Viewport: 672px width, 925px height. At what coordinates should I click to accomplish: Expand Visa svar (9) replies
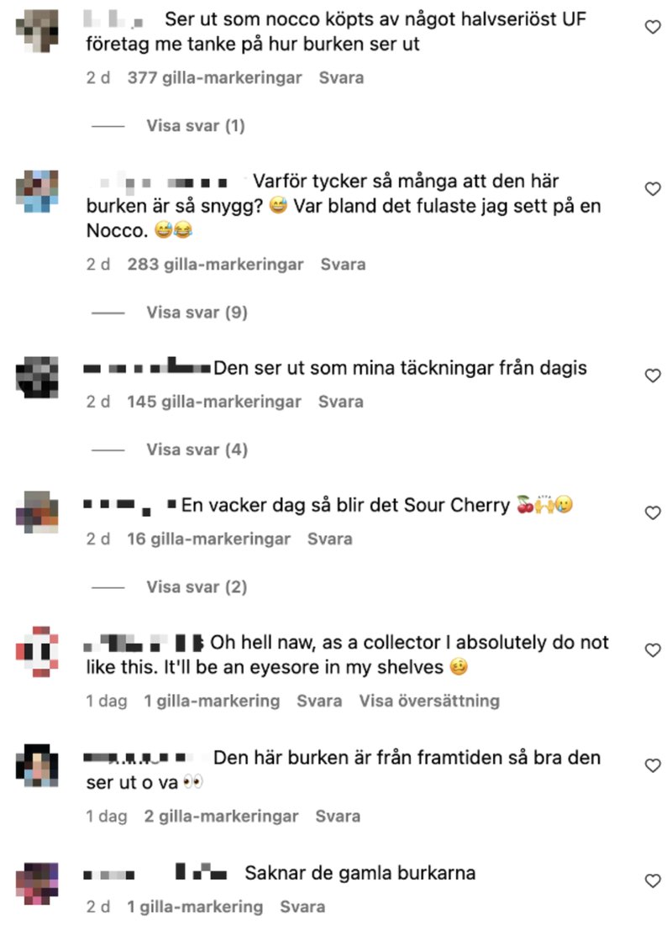197,312
